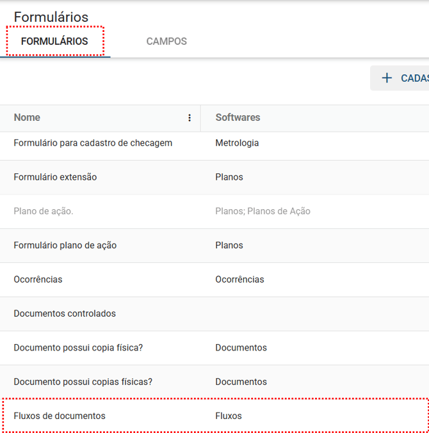Click 'Planos' cell of Formulário extensão row

[x=229, y=177]
